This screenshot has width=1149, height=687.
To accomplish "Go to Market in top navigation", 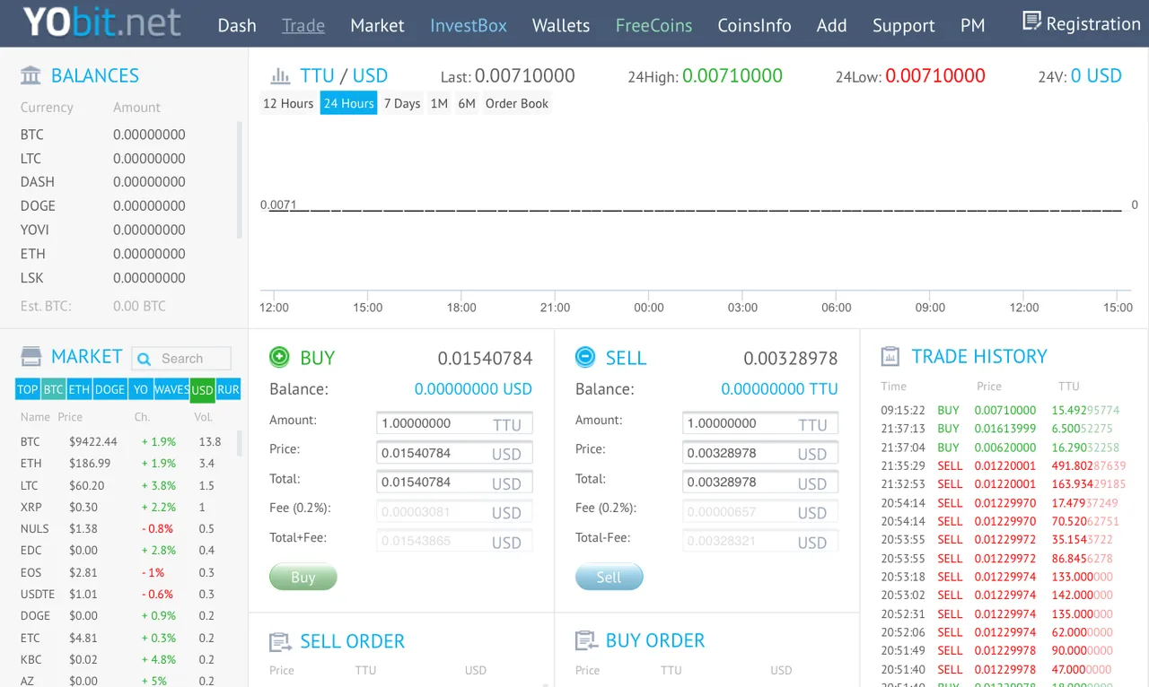I will 377,25.
